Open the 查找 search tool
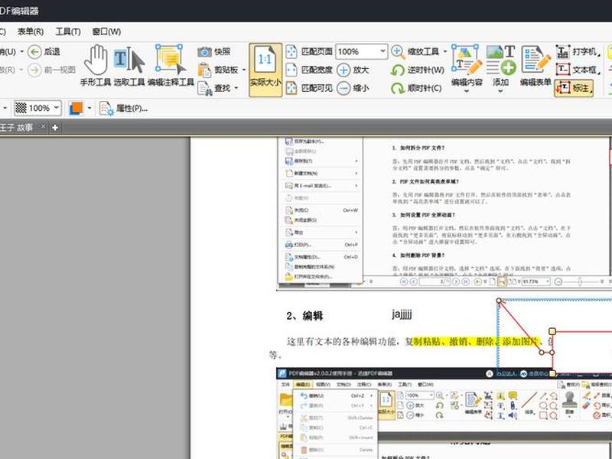 pos(214,88)
